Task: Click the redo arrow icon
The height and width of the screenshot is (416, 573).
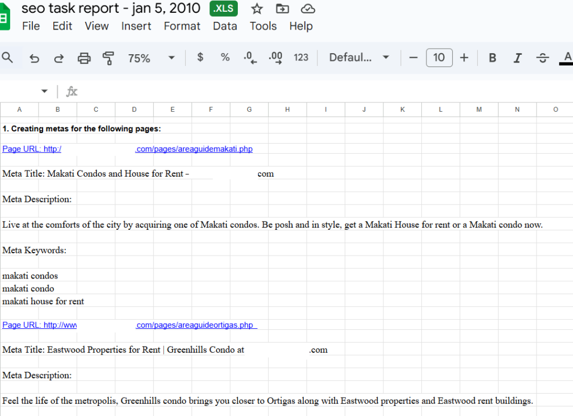Action: pyautogui.click(x=59, y=58)
